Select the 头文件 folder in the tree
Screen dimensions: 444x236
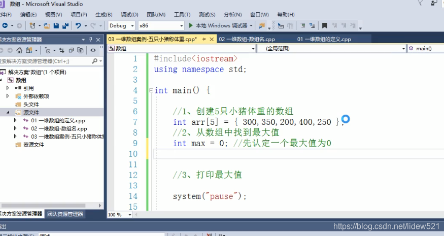(x=31, y=104)
